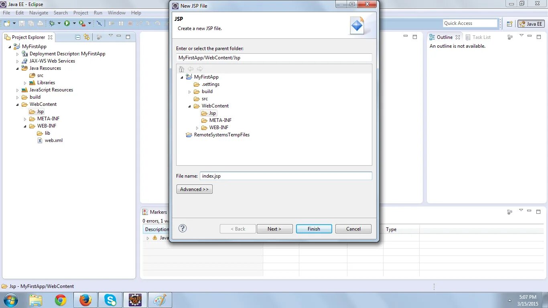Click the Next > button
This screenshot has width=548, height=308.
[x=274, y=229]
